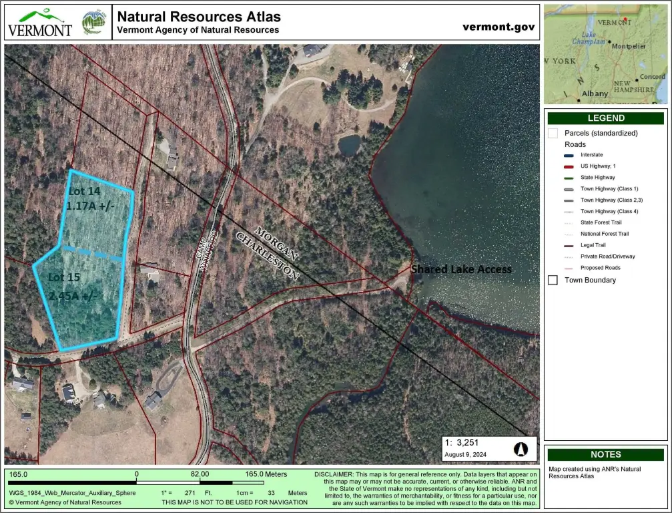Click the Vermont locator inset map
The width and height of the screenshot is (672, 513).
point(605,53)
